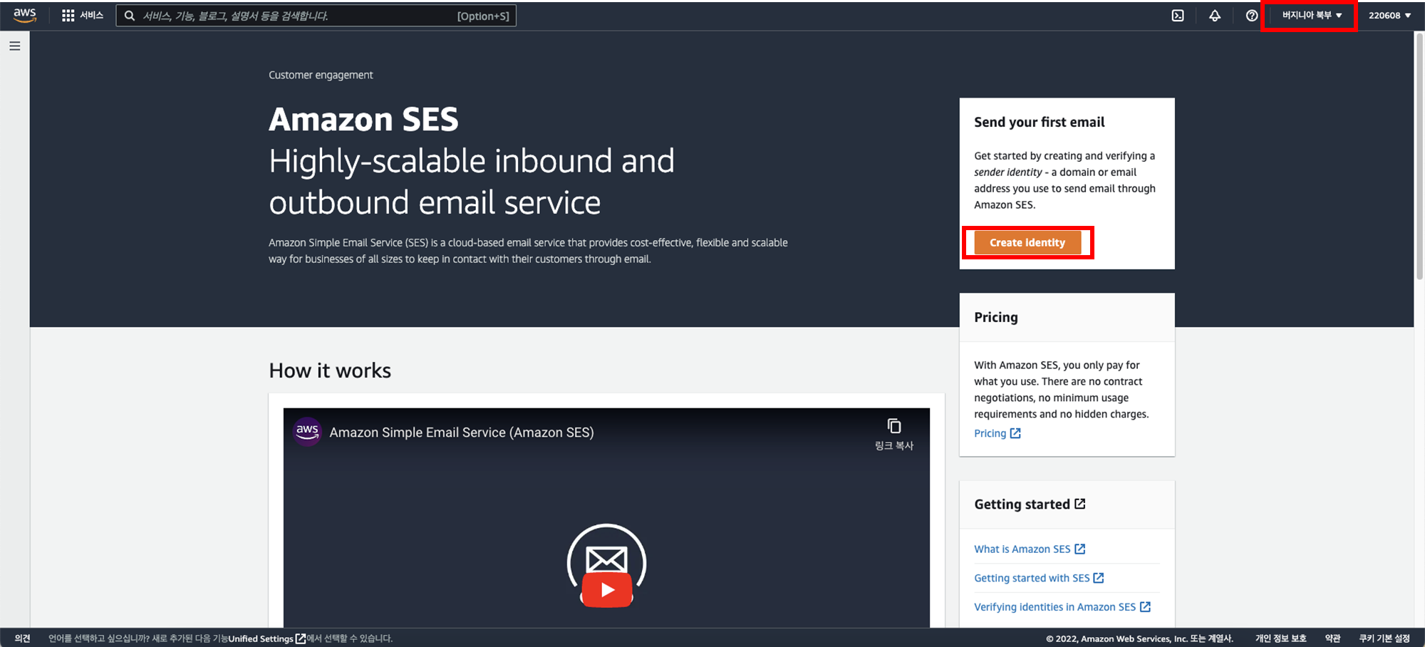This screenshot has width=1425, height=647.
Task: Click the AWS logo home icon
Action: [x=25, y=16]
